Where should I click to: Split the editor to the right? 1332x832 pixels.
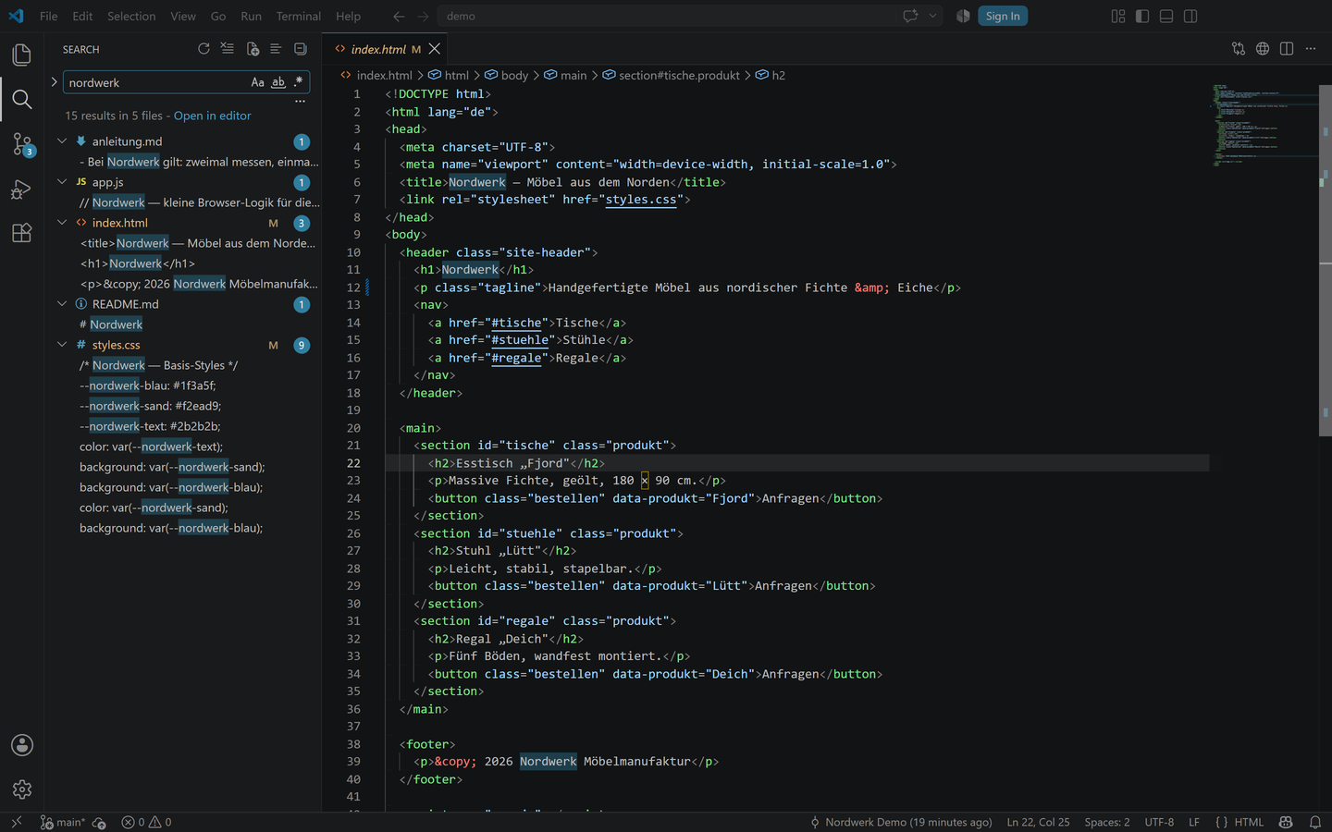click(1287, 49)
